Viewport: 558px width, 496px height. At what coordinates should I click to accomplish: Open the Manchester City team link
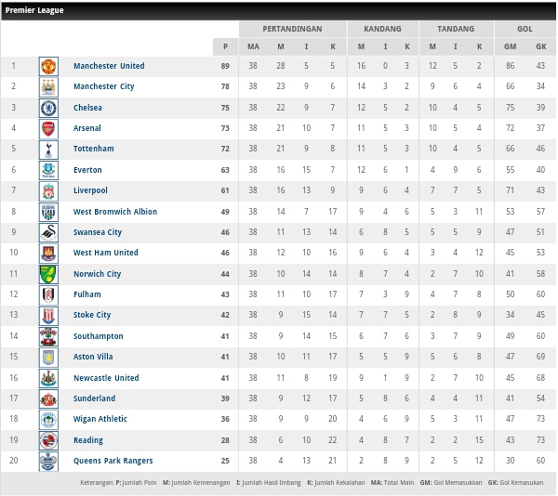[x=103, y=86]
